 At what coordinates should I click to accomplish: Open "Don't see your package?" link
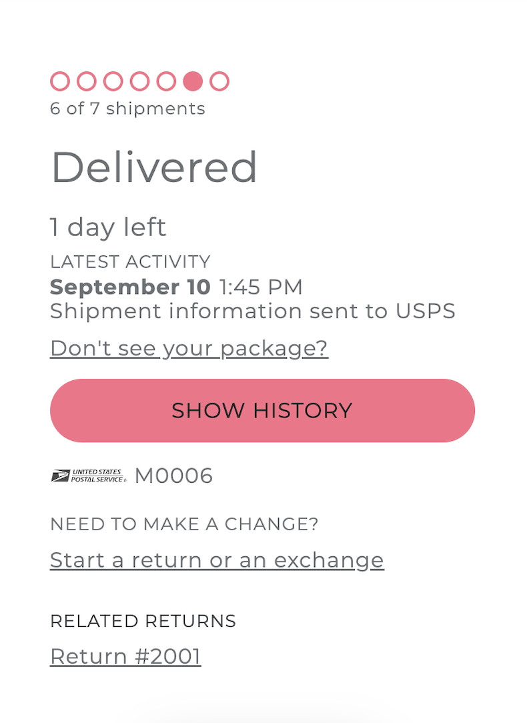click(189, 348)
